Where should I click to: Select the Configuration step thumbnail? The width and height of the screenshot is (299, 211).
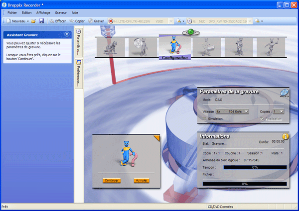[x=175, y=47]
